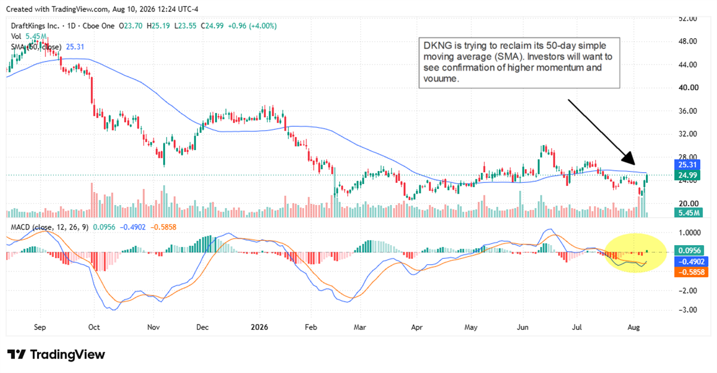
Task: Select the close value 'C24.99' in legend
Action: 211,26
